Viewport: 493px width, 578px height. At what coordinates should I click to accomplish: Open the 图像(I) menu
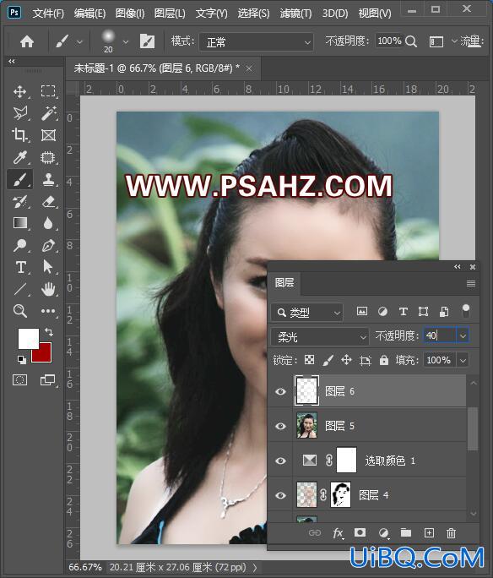pos(130,14)
